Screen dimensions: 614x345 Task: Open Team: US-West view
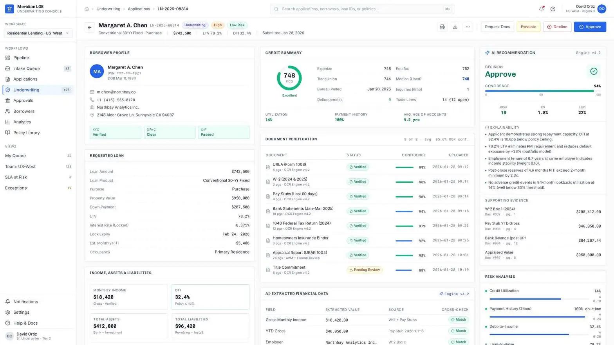pyautogui.click(x=38, y=167)
